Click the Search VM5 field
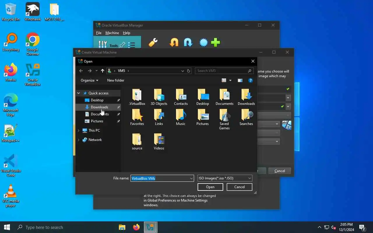Viewport: 373px width, 233px height. [x=224, y=71]
